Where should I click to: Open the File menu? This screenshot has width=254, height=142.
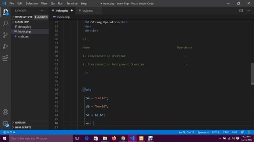tap(12, 4)
